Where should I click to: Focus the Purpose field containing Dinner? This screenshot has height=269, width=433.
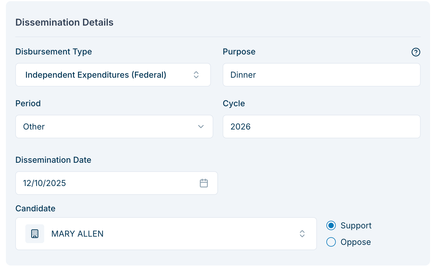click(321, 75)
